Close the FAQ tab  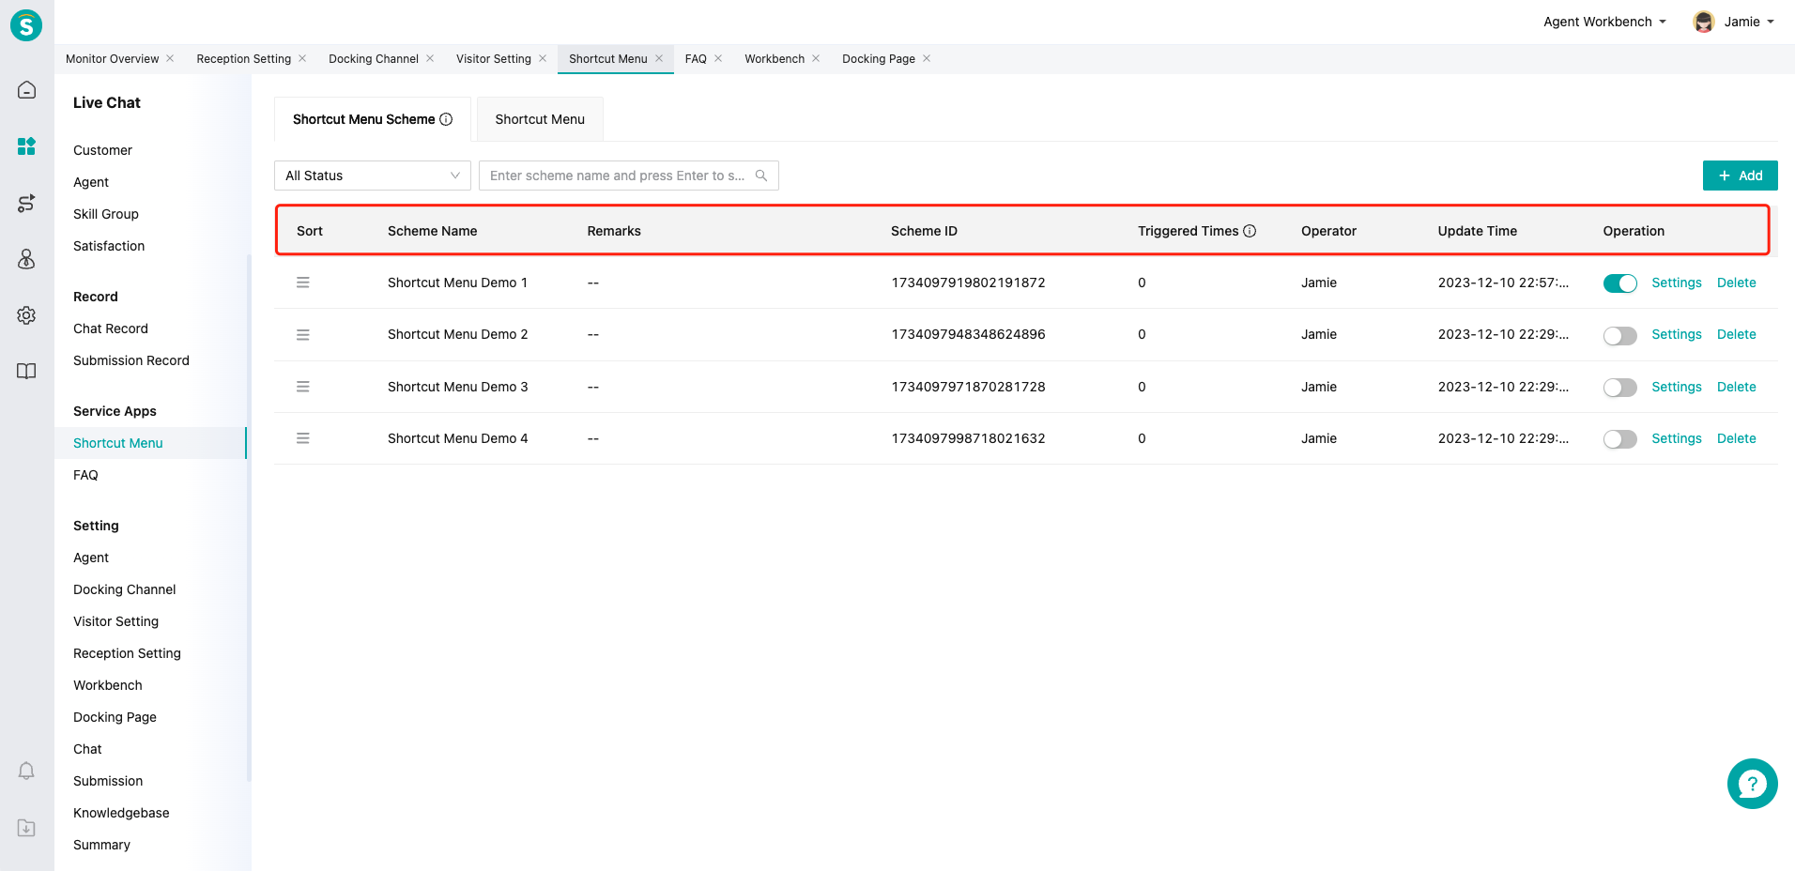point(718,58)
